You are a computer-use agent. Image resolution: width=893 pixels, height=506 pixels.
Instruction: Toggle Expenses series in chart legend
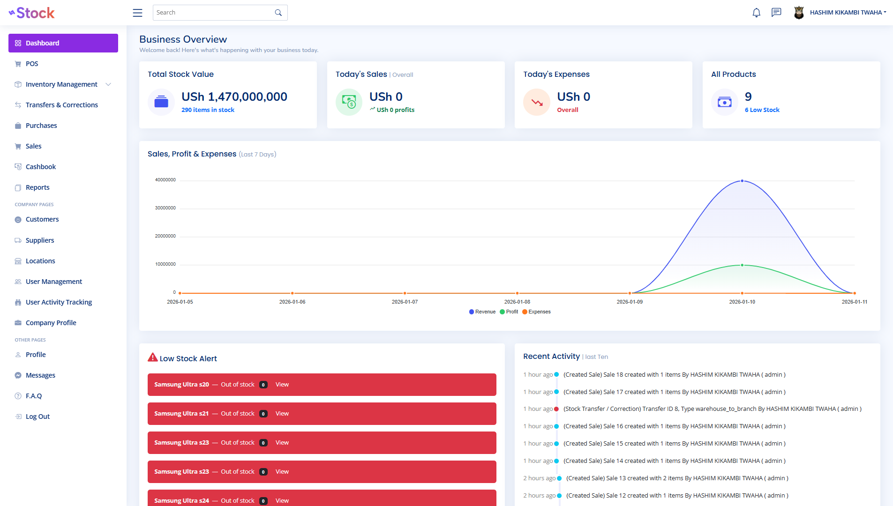click(536, 312)
